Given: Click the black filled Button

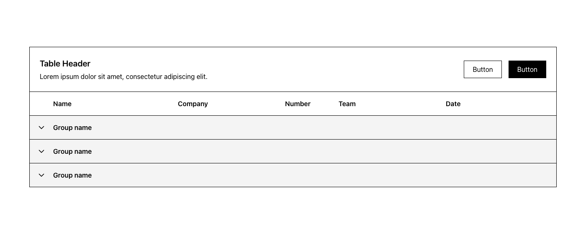Looking at the screenshot, I should (x=527, y=69).
